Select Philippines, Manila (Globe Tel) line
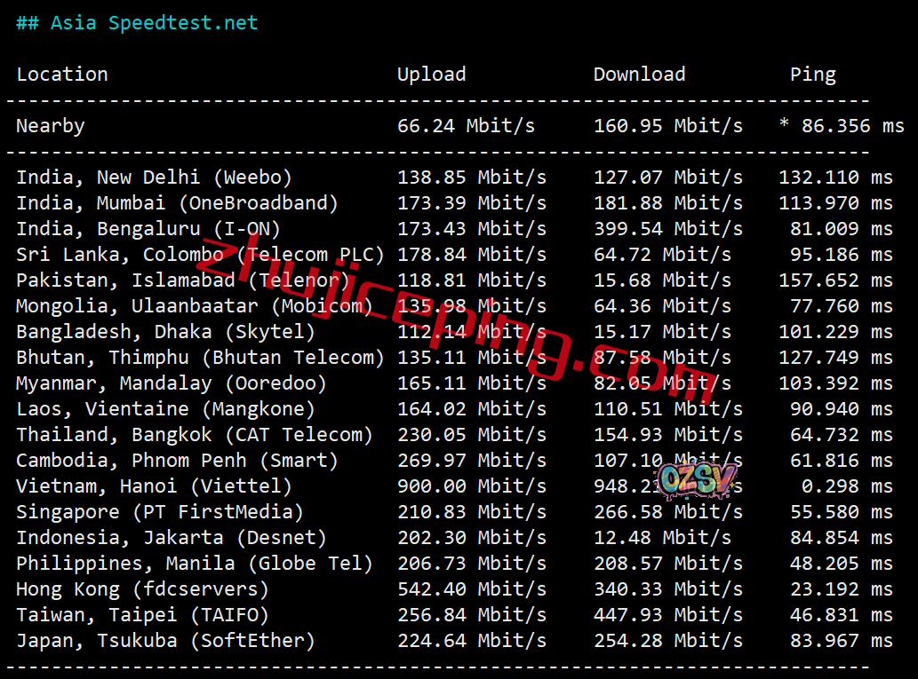 pos(195,564)
